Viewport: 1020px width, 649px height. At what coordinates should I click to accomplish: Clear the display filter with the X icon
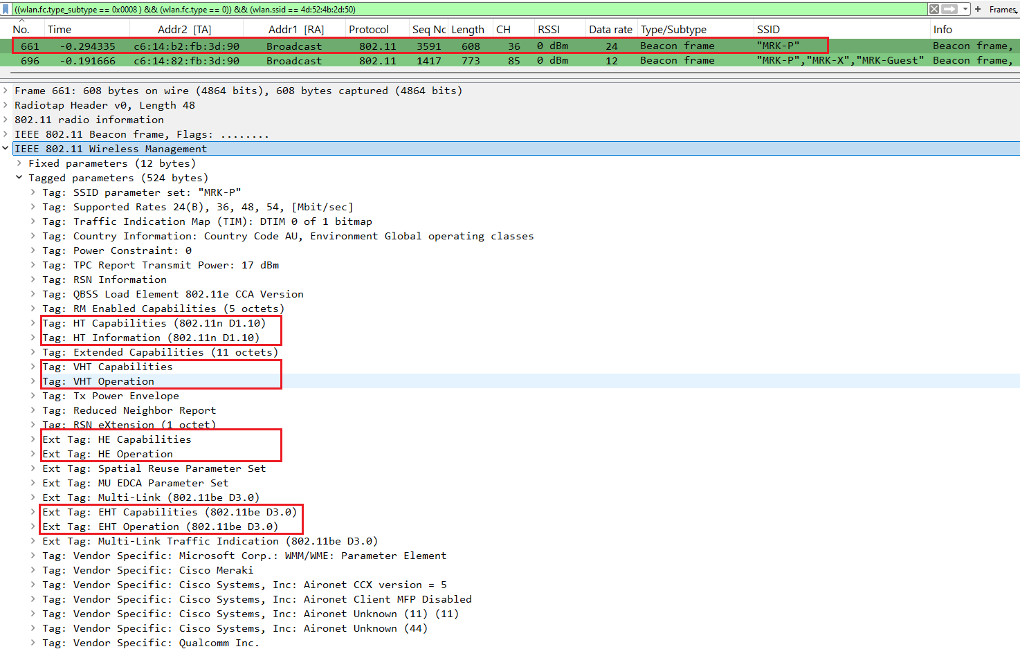point(934,9)
